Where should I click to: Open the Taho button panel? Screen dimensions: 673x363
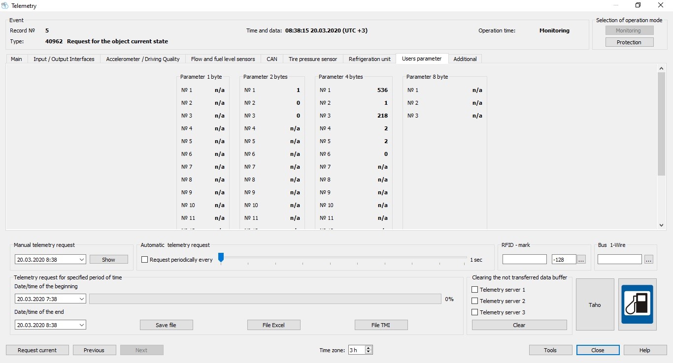coord(595,305)
